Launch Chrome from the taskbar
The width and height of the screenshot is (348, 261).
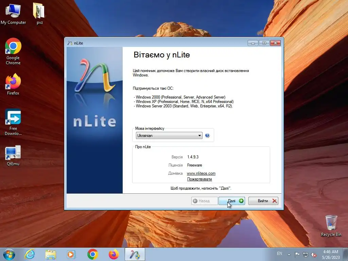click(x=92, y=254)
